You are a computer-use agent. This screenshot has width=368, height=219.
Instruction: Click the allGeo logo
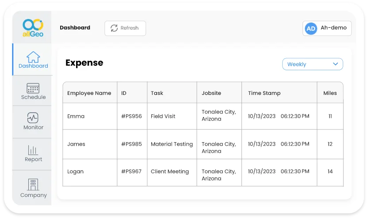tap(33, 27)
